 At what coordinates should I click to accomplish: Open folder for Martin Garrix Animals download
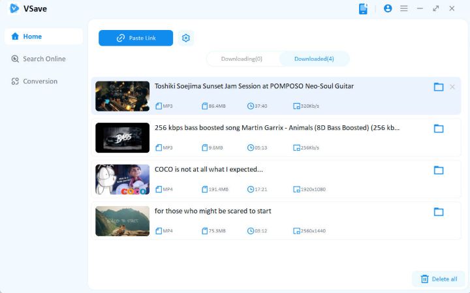click(x=439, y=129)
